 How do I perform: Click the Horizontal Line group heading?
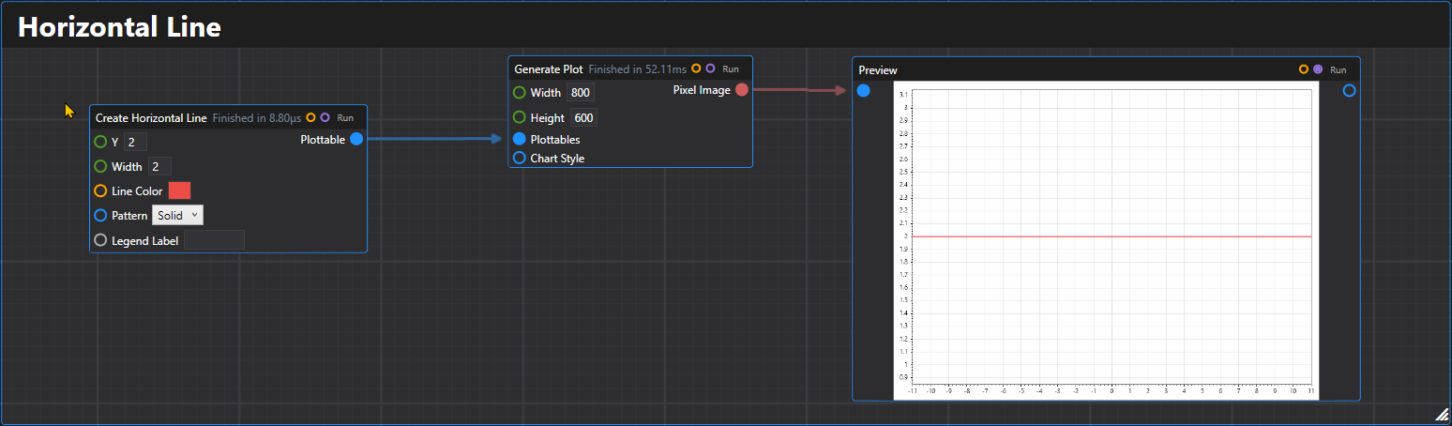pos(120,27)
